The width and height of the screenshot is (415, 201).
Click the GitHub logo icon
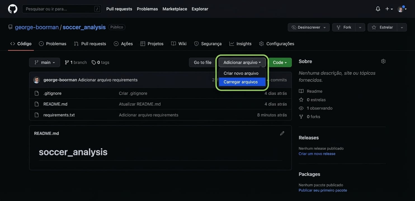pos(13,9)
